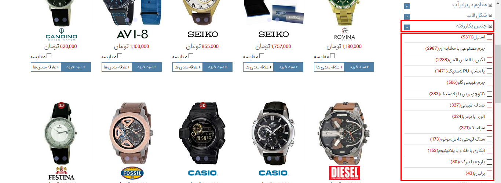Add Candino watch to سبد خرید
The image size is (501, 183).
pos(76,67)
